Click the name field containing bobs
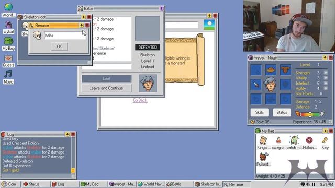 pyautogui.click(x=65, y=36)
